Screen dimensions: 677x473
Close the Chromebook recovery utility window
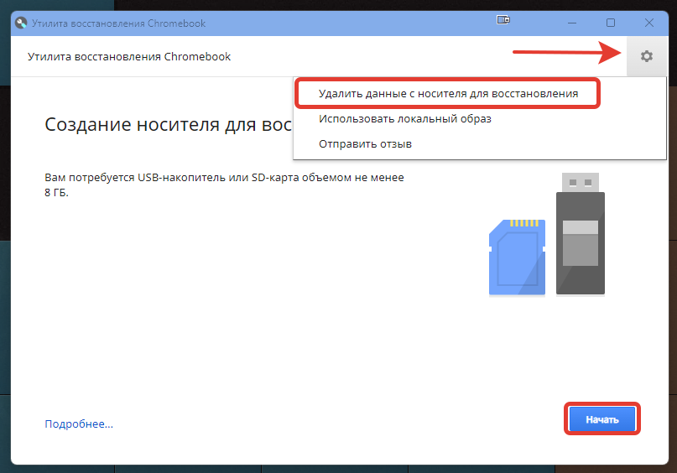point(649,23)
